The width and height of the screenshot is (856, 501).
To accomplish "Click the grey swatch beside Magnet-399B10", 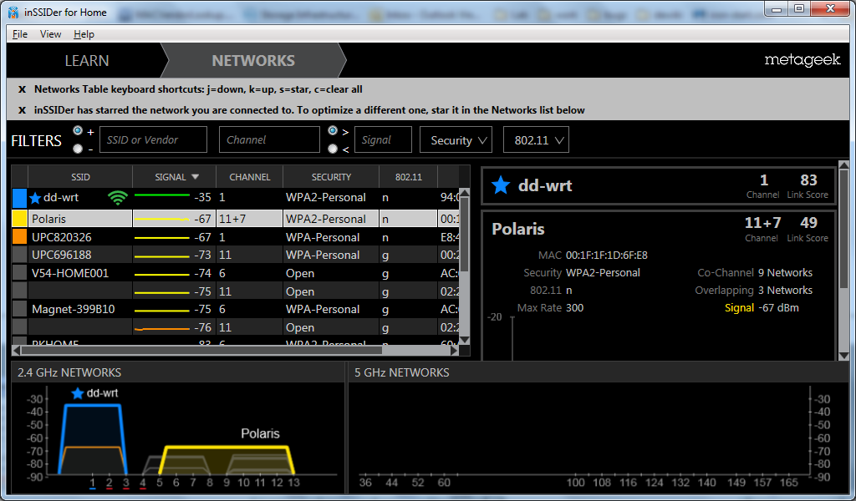I will tap(20, 309).
